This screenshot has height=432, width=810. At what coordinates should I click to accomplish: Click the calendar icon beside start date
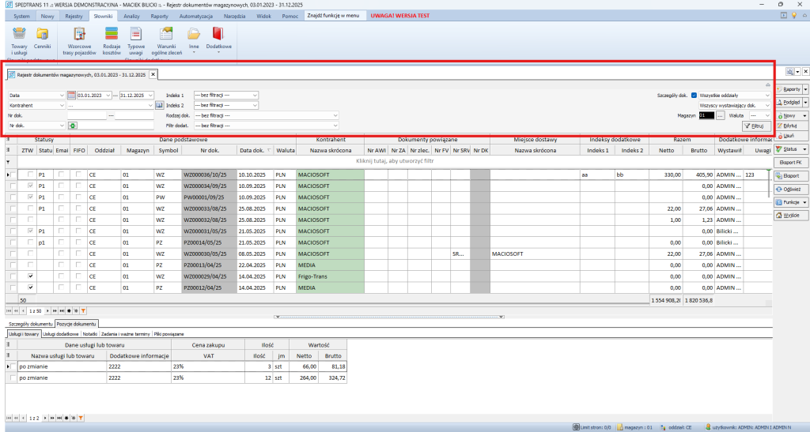(71, 95)
